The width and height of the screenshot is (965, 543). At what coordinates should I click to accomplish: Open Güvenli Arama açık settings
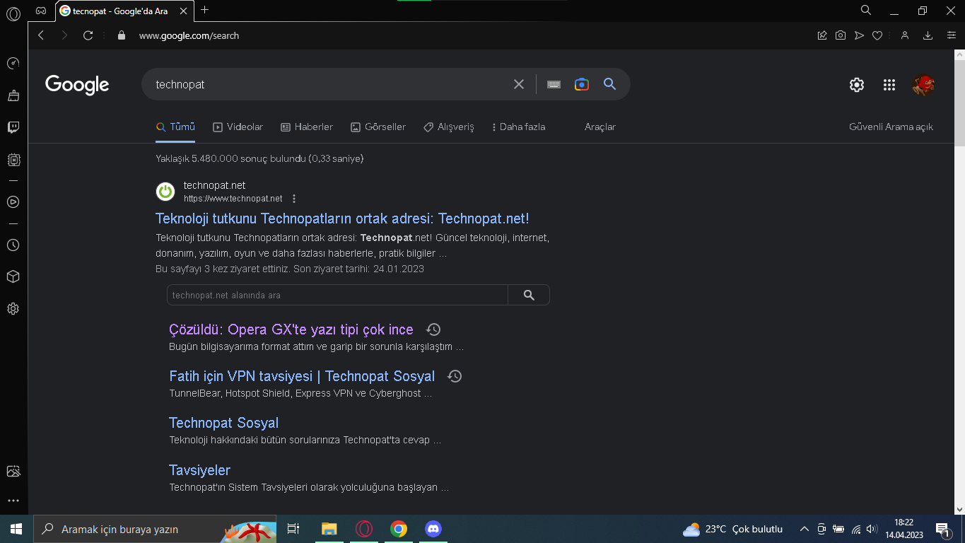point(891,127)
